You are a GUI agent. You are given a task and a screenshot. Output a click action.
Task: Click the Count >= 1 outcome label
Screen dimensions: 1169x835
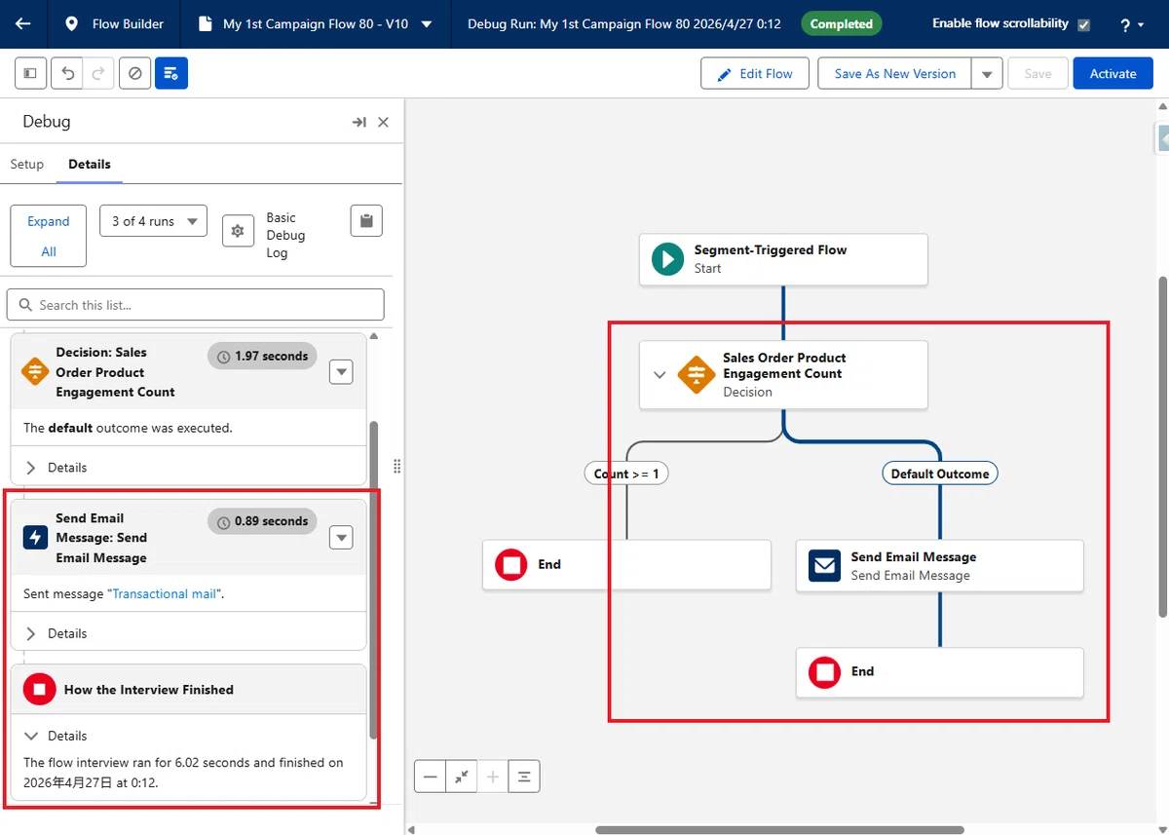627,474
